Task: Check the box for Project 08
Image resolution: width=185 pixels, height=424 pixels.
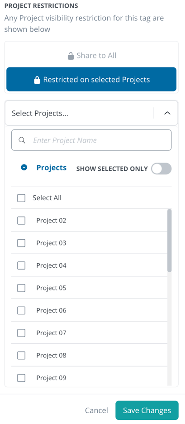Action: click(21, 355)
